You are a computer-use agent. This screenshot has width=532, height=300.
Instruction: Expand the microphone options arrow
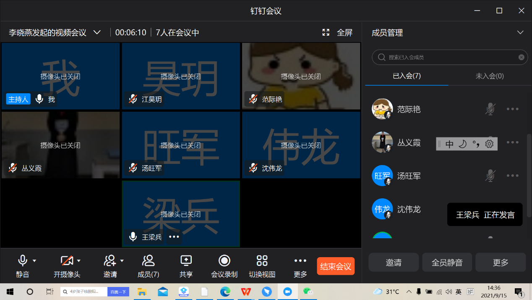click(x=34, y=261)
